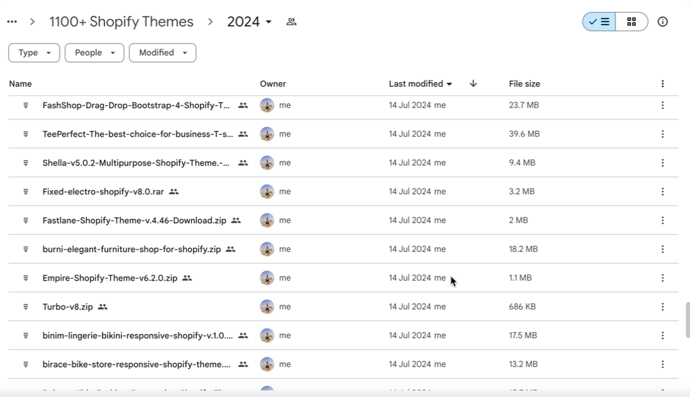This screenshot has width=690, height=397.
Task: Select the TeePerfect-The-best-choice file name
Action: [x=138, y=134]
